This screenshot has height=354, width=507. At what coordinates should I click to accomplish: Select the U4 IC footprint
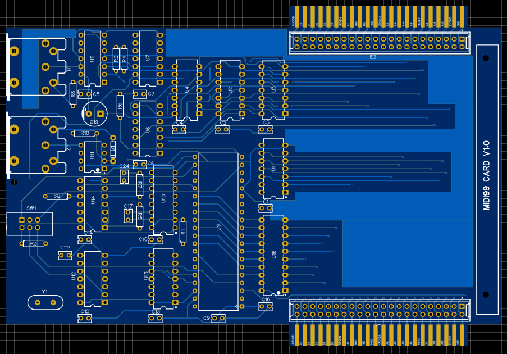[x=187, y=89]
